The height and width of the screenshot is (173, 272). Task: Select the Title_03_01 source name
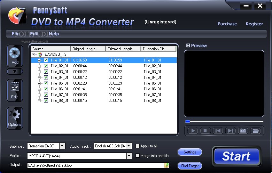coord(59,72)
